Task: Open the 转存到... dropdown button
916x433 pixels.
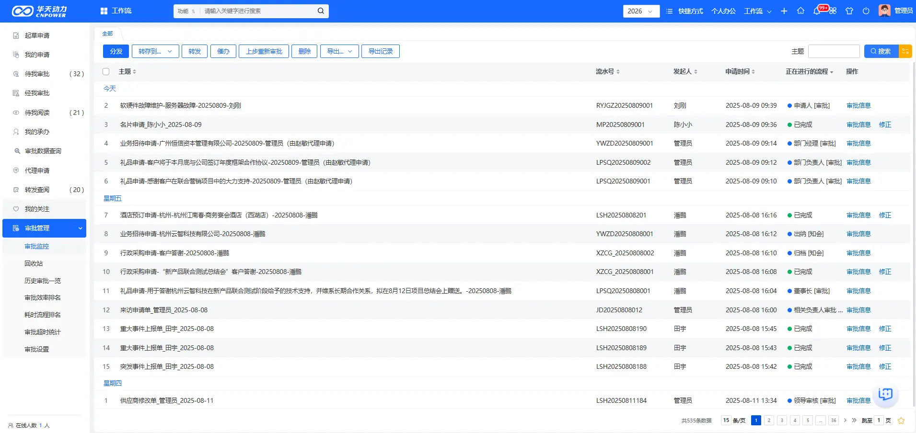Action: click(155, 51)
